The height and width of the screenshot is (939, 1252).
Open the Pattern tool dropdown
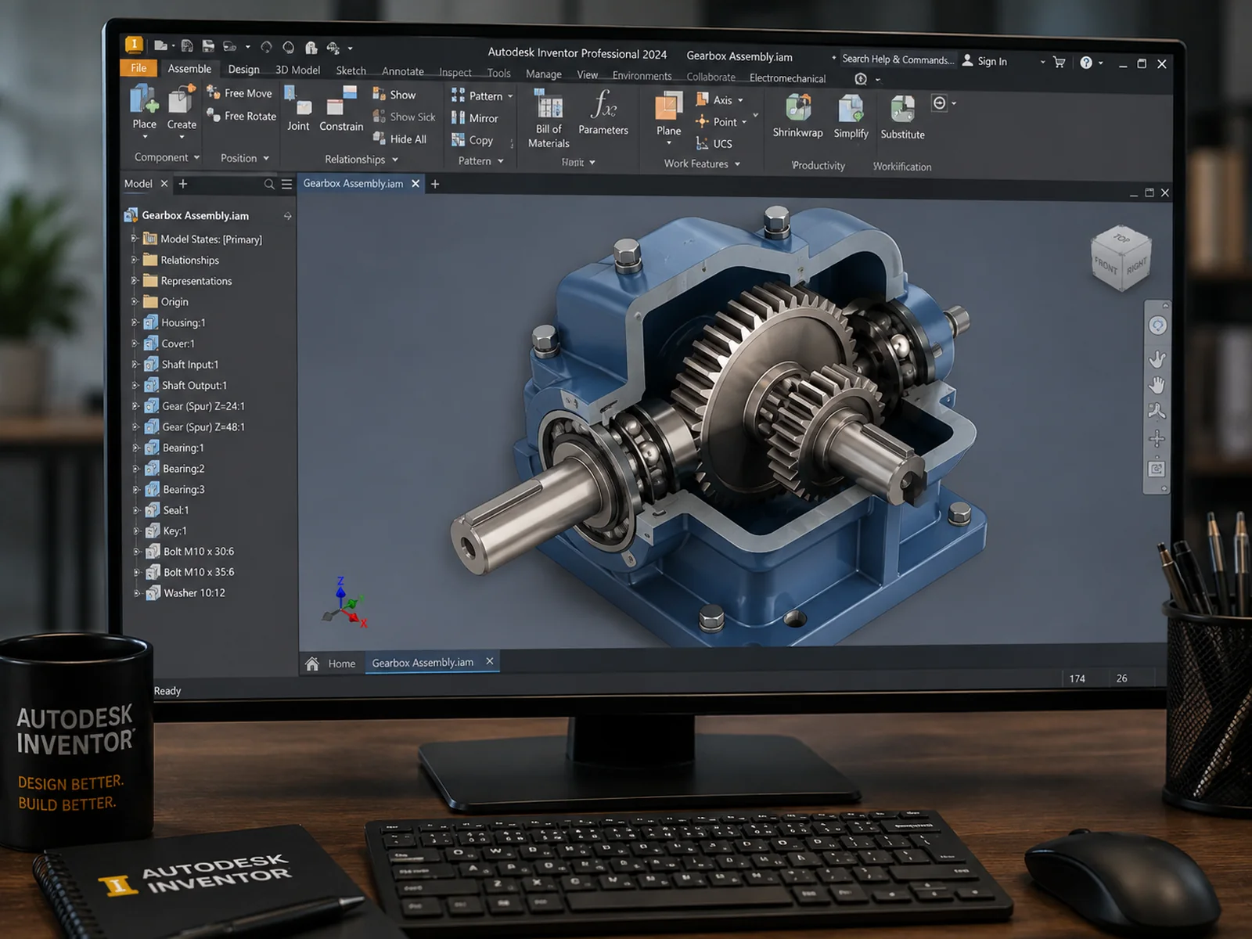(x=510, y=96)
